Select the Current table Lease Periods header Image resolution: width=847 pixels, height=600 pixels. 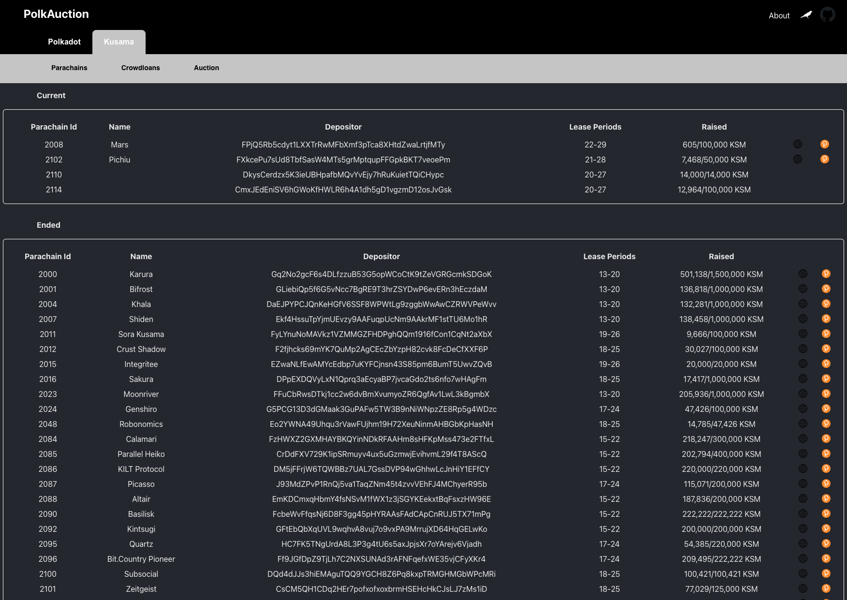point(595,127)
